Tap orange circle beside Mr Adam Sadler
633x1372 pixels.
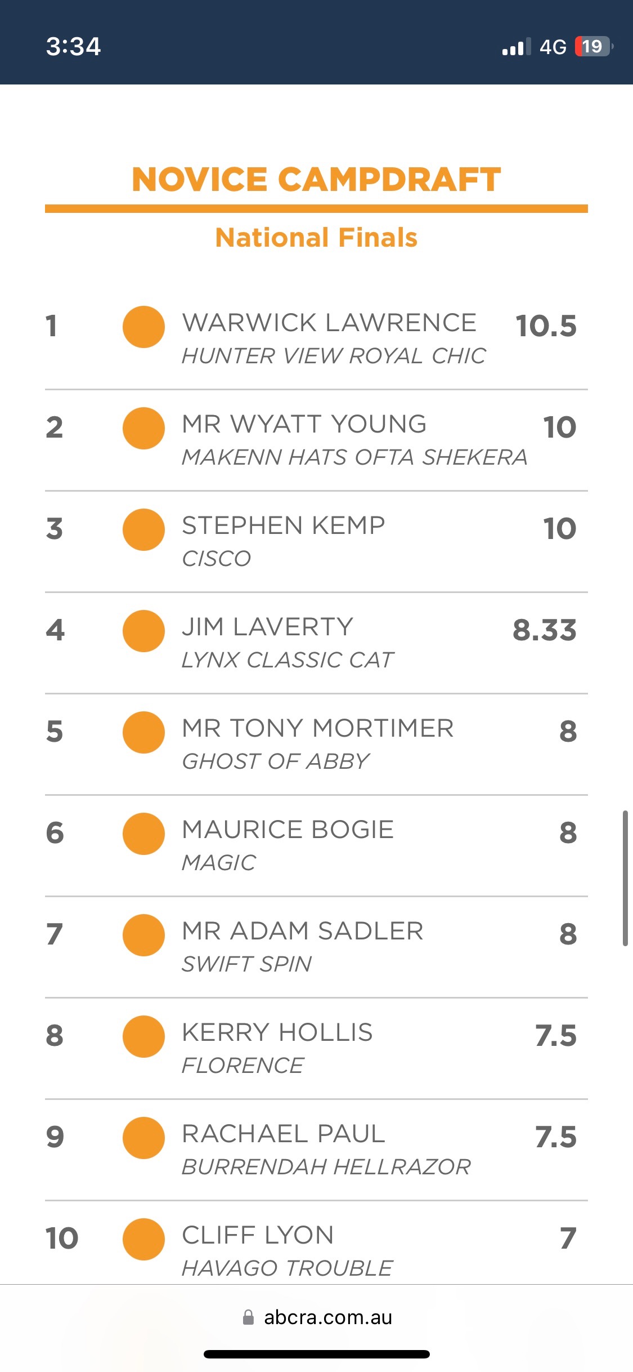(143, 935)
